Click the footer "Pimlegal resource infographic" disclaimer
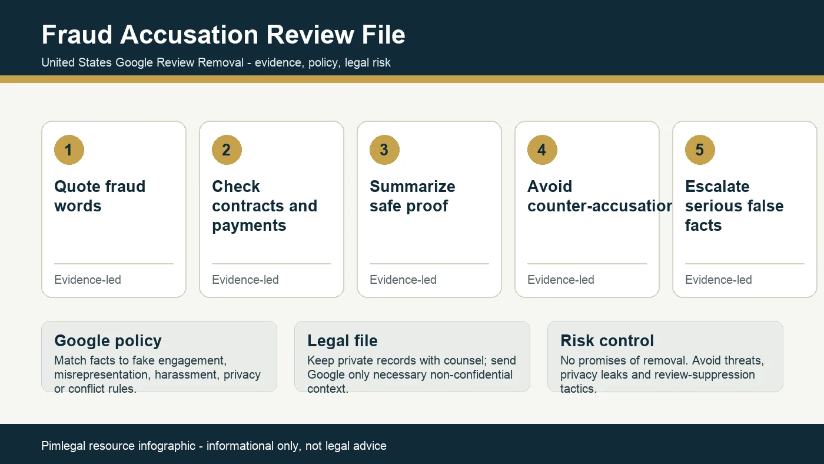The image size is (824, 464). click(x=214, y=446)
